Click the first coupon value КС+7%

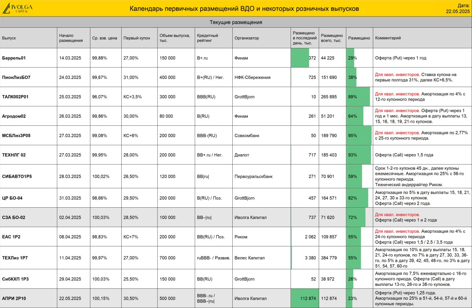(131, 237)
